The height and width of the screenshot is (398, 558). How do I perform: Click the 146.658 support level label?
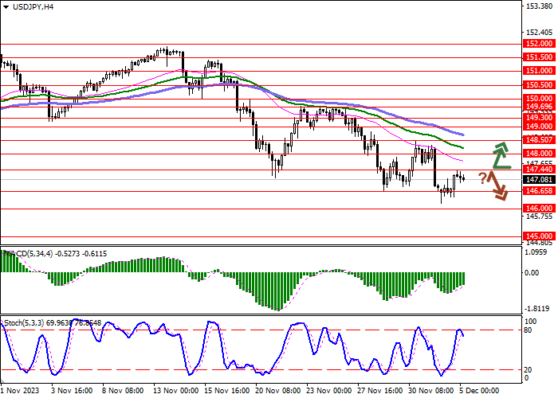coord(539,191)
